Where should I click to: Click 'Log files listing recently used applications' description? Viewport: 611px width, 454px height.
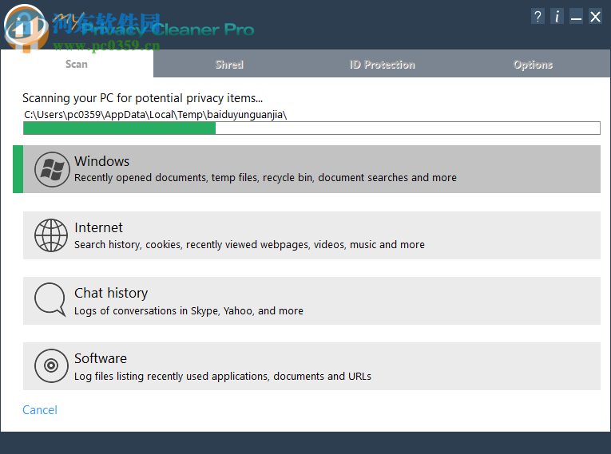pyautogui.click(x=223, y=376)
